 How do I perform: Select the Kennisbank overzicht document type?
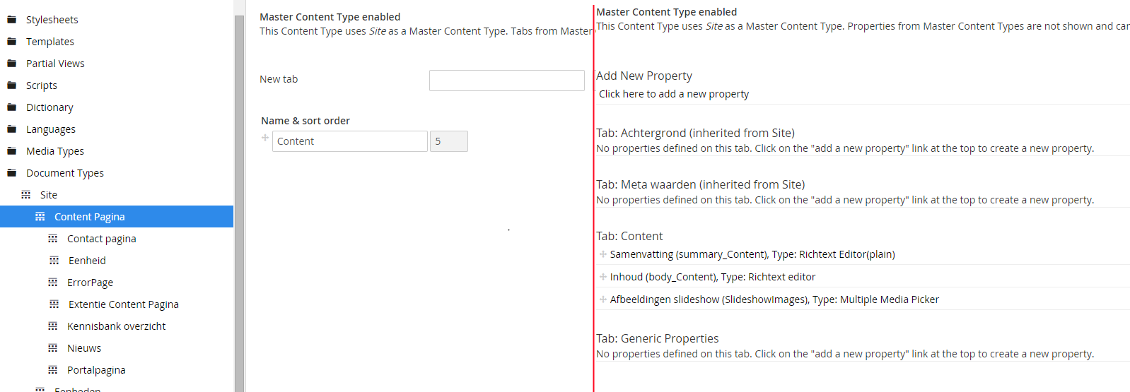pos(117,326)
